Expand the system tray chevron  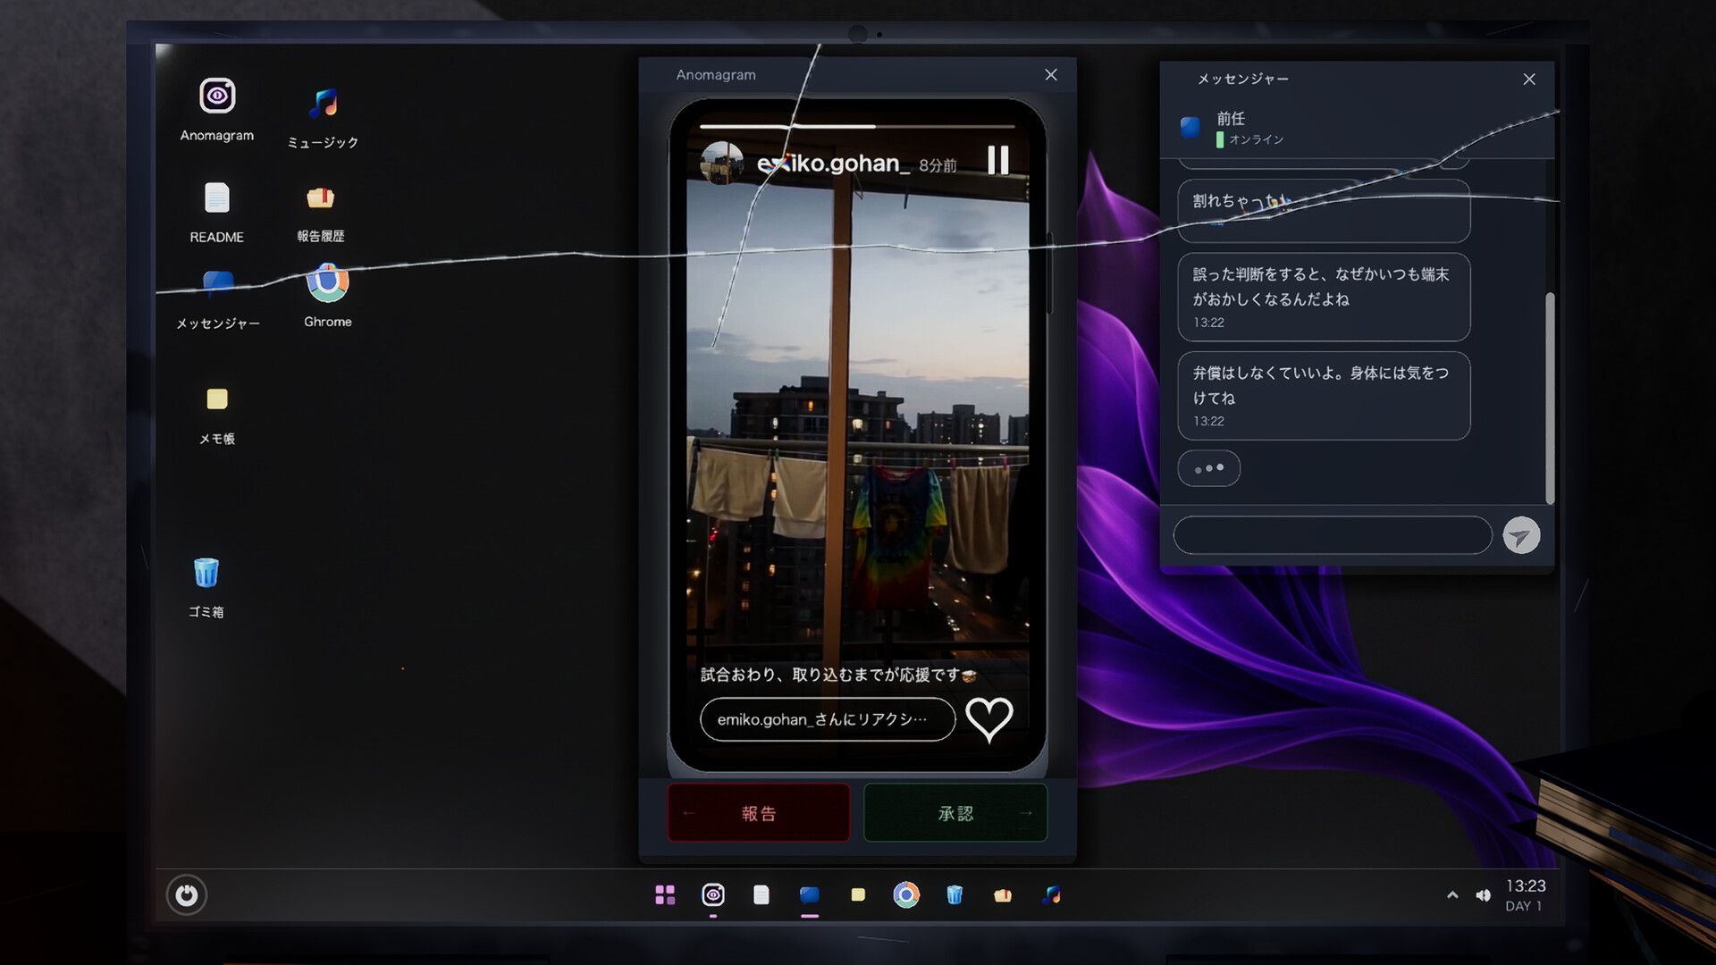pos(1452,894)
